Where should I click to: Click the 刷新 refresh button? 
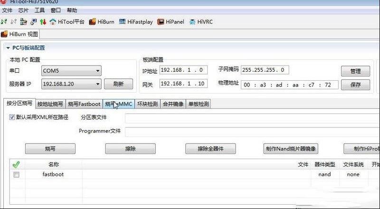tap(118, 84)
